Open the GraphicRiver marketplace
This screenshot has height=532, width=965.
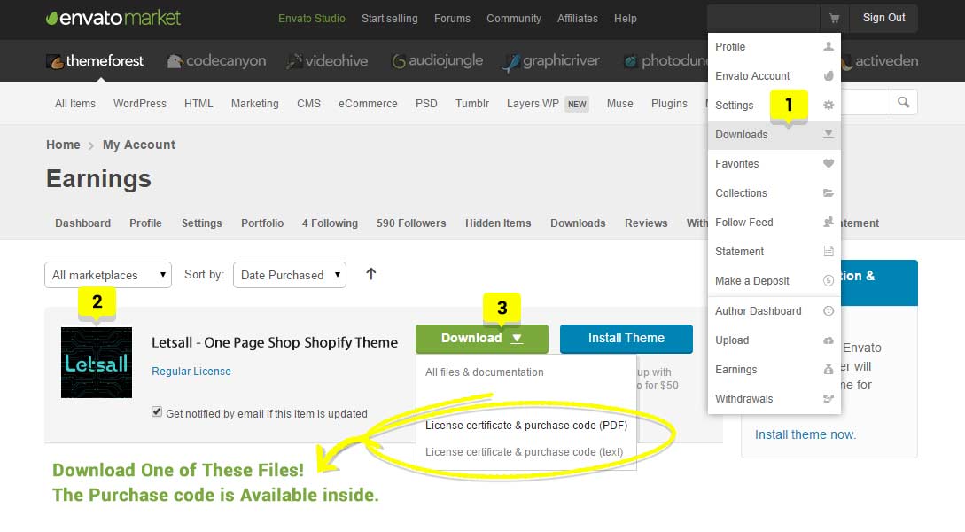pyautogui.click(x=550, y=61)
